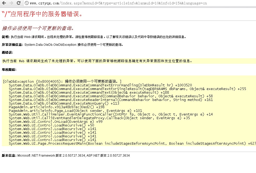Viewport: 256px width, 173px height.
Task: Click the PageAdmin.articleinfo.Page_Load stack line
Action: pyautogui.click(x=75, y=111)
